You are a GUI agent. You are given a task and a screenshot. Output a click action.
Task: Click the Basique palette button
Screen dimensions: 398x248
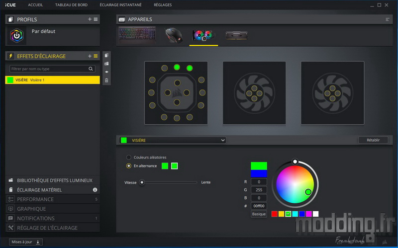coord(259,214)
